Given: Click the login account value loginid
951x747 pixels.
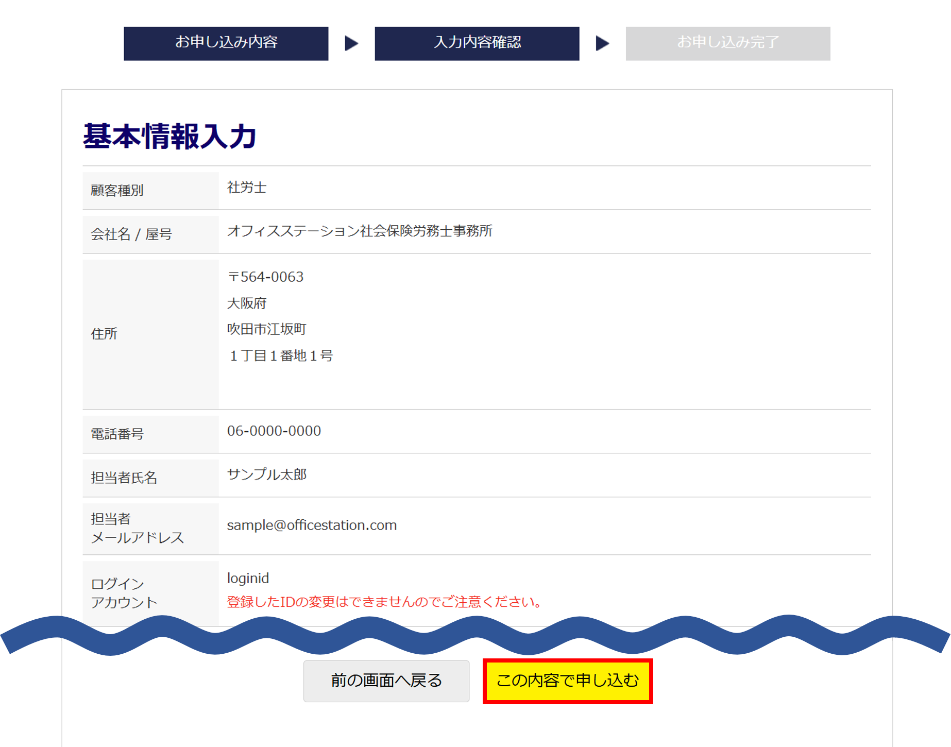Looking at the screenshot, I should [248, 578].
